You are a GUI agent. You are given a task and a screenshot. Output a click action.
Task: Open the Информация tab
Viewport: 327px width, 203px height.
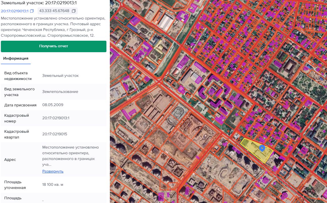click(x=16, y=58)
